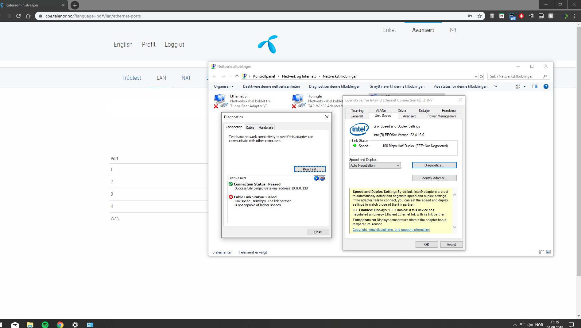Click Logg ut on router page
The image size is (581, 328).
[x=174, y=44]
